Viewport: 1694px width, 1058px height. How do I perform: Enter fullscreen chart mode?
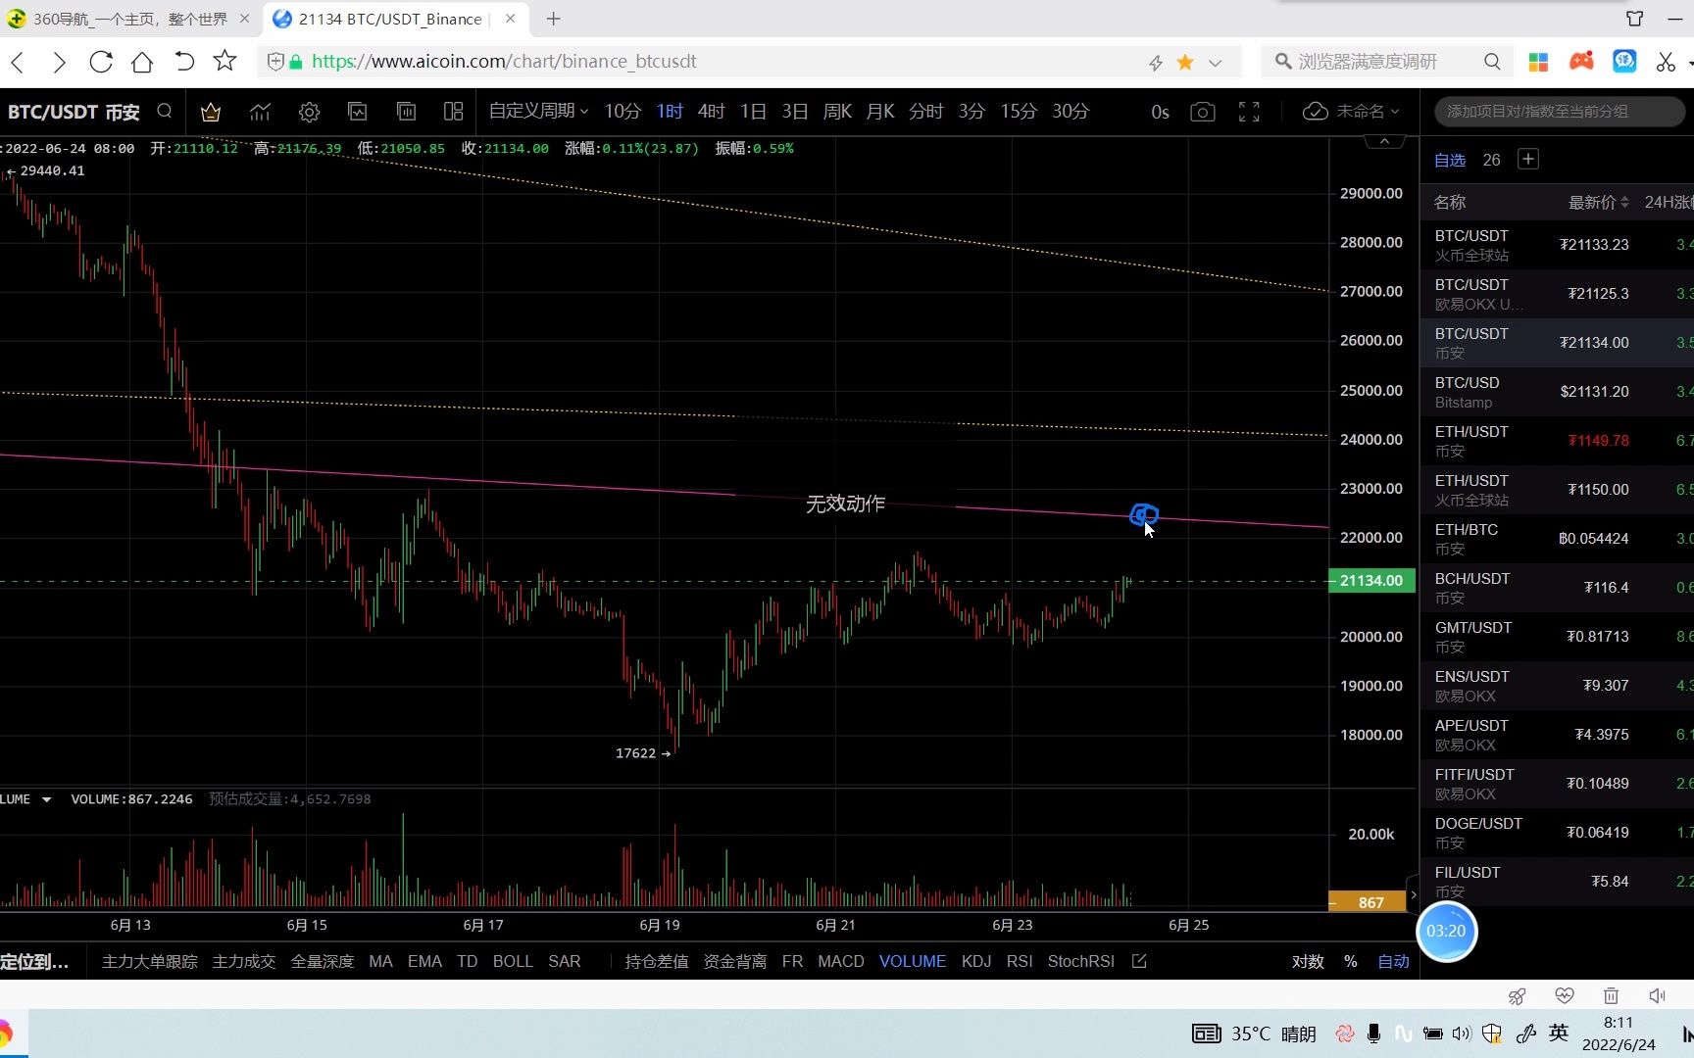pyautogui.click(x=1249, y=112)
